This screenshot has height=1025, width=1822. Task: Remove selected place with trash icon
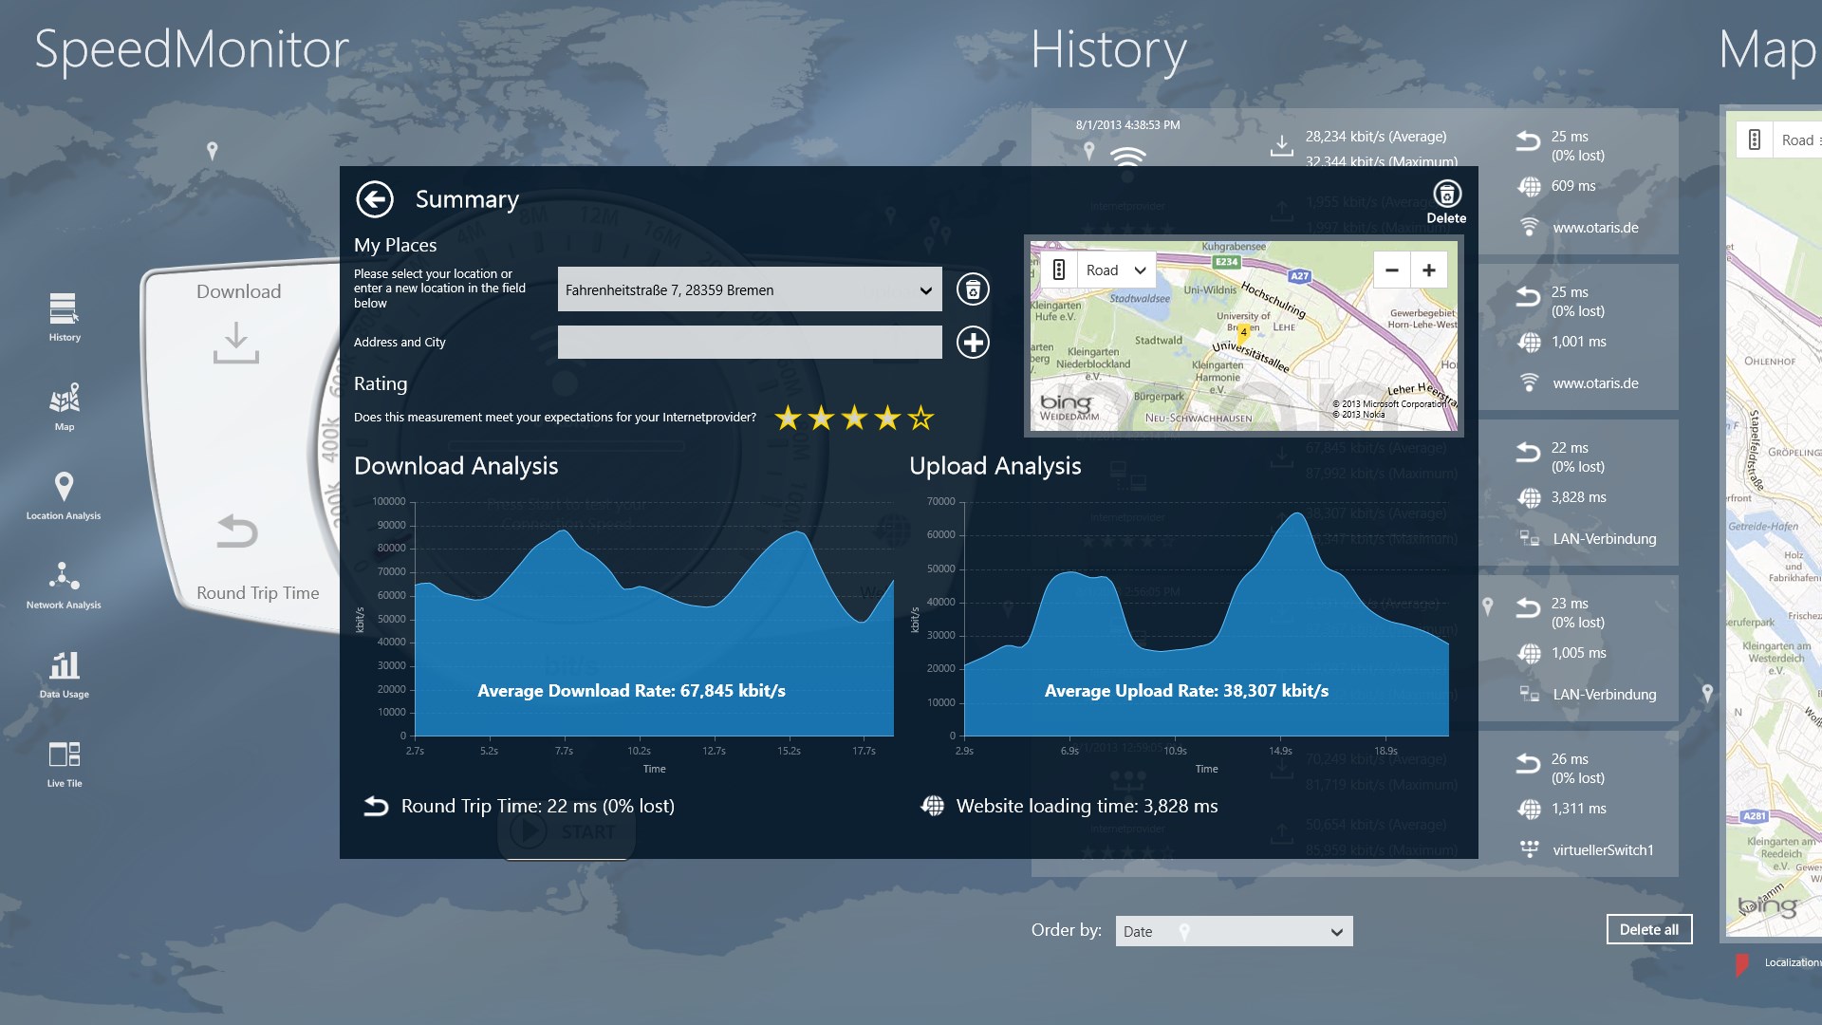(x=973, y=289)
